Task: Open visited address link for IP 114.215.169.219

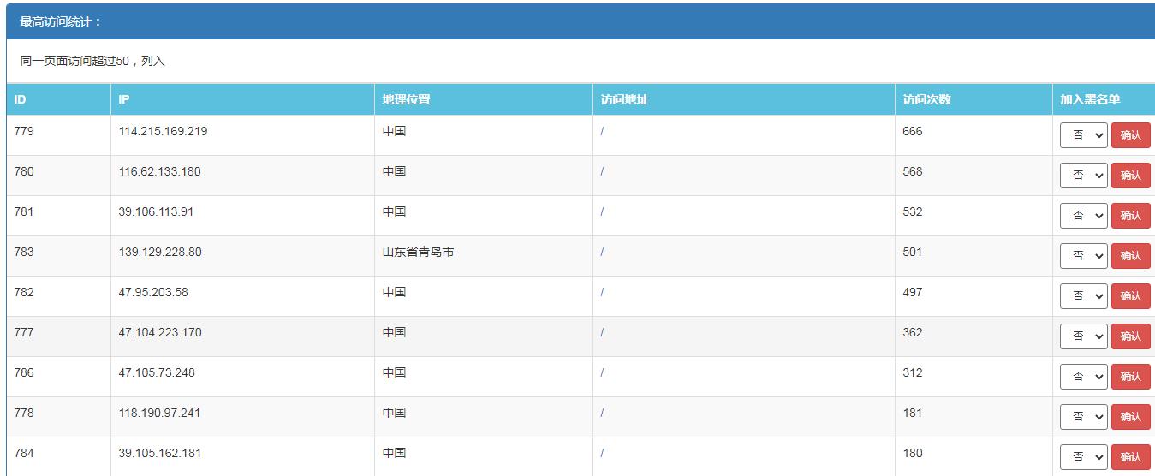Action: (x=602, y=132)
